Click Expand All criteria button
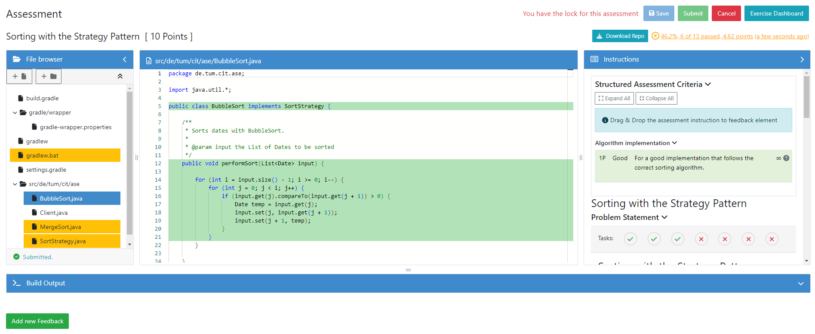Viewport: 815px width, 334px height. click(614, 98)
